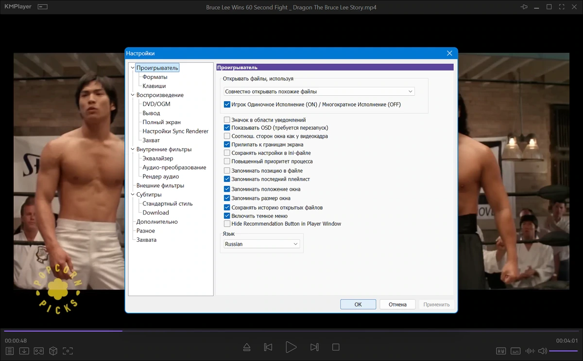Click the audio waveform icon
The width and height of the screenshot is (583, 361).
click(x=531, y=351)
